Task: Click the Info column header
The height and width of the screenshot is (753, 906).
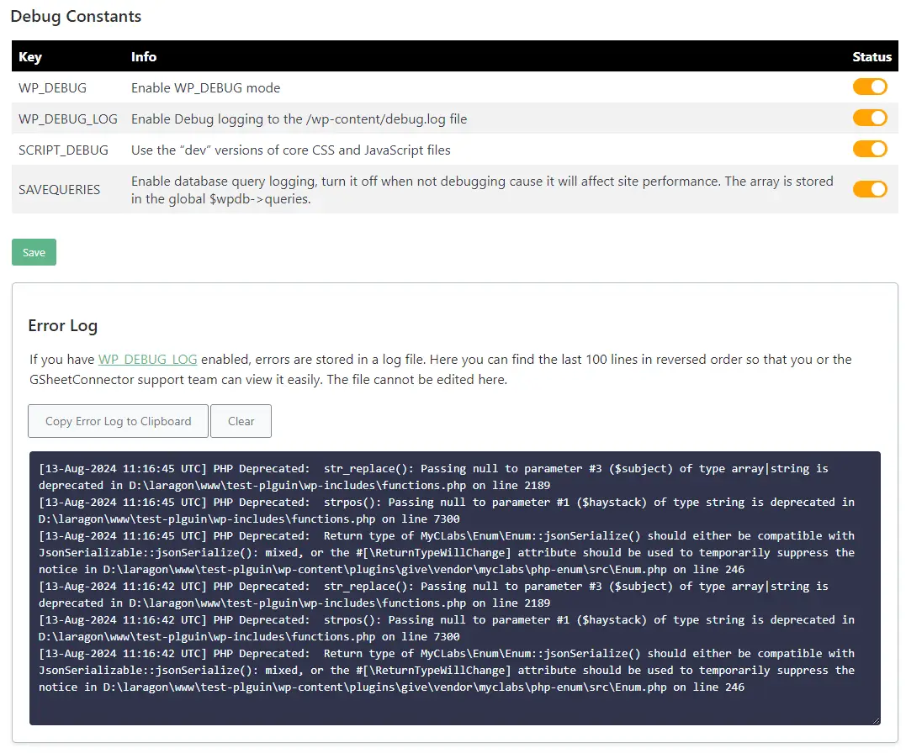Action: point(144,57)
